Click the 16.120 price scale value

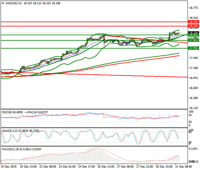click(x=194, y=108)
